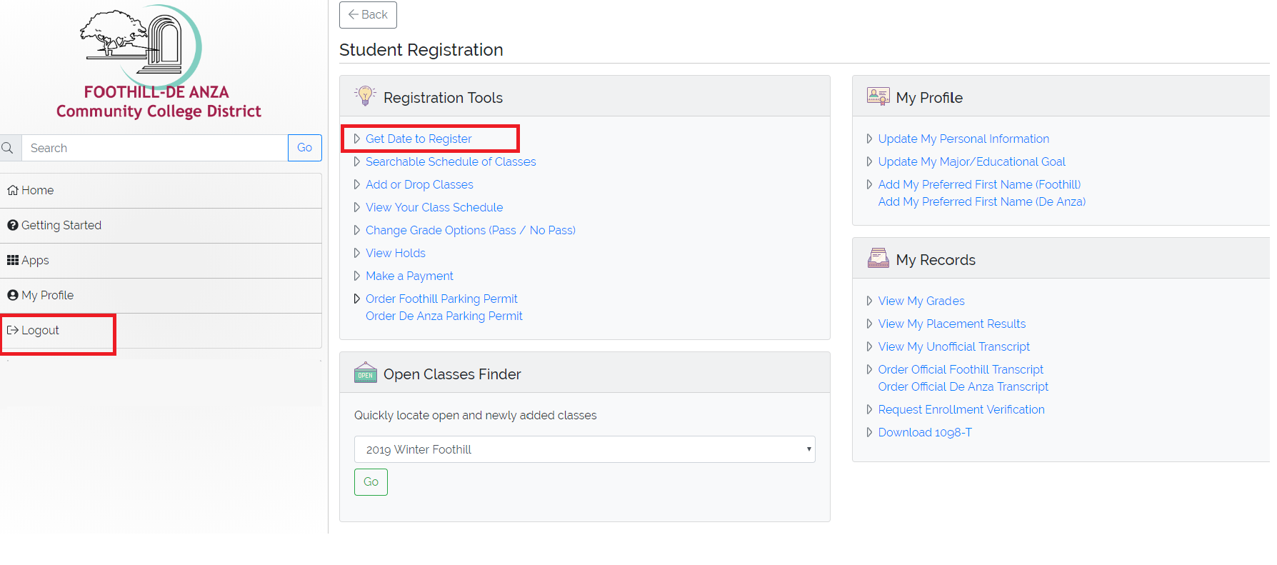Click the triangle beside View Holds
Image resolution: width=1277 pixels, height=565 pixels.
[x=356, y=253]
